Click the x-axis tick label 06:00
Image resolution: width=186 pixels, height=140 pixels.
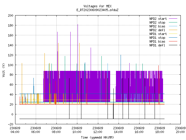pyautogui.click(x=35, y=132)
